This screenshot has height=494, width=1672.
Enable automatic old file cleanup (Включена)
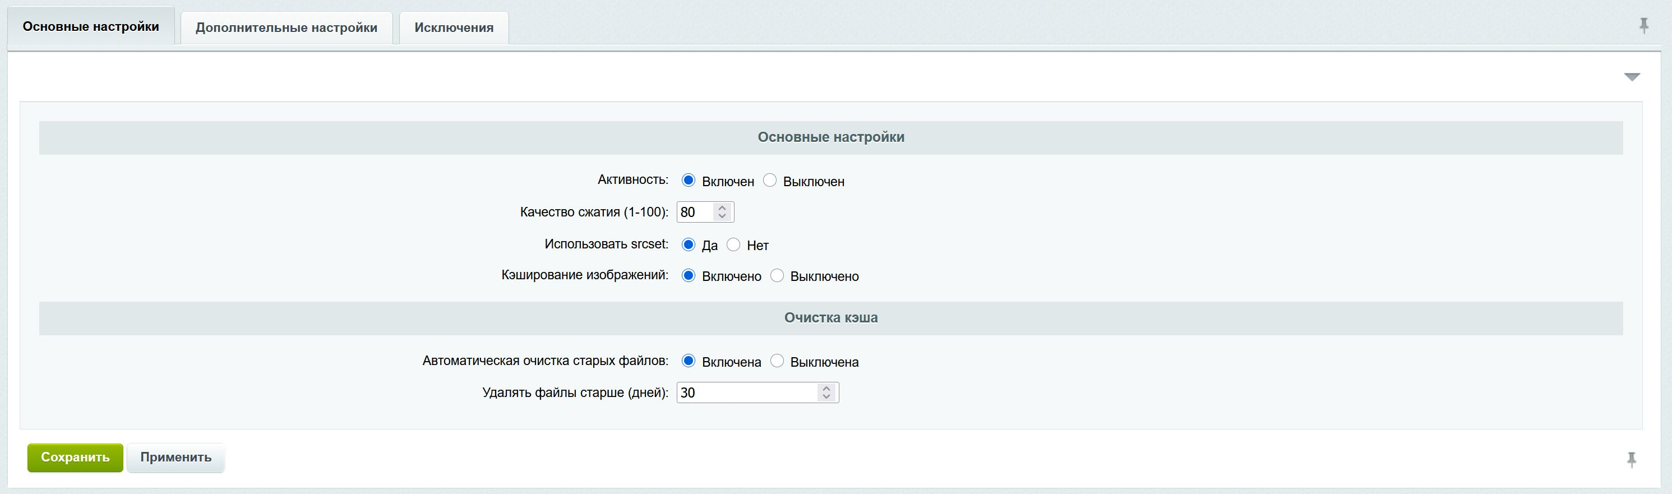tap(689, 361)
